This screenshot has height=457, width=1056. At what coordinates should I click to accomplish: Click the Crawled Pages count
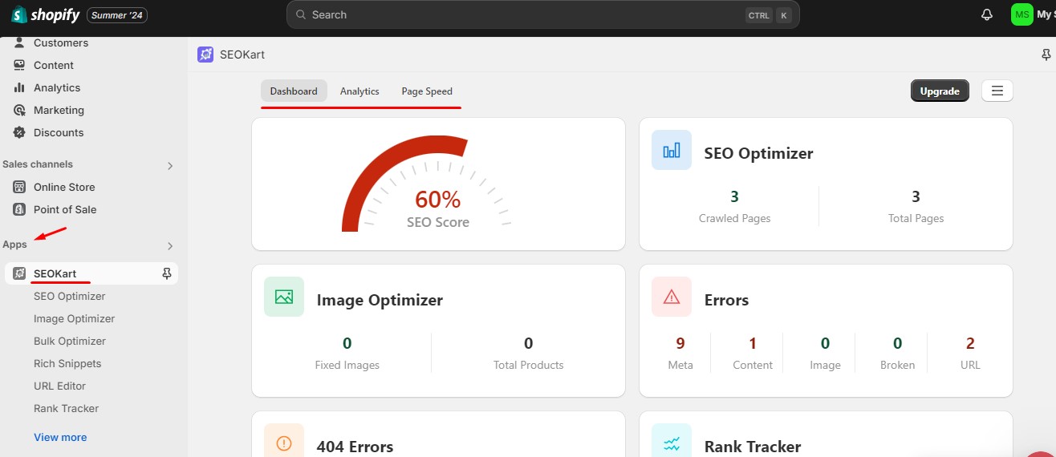click(x=734, y=196)
